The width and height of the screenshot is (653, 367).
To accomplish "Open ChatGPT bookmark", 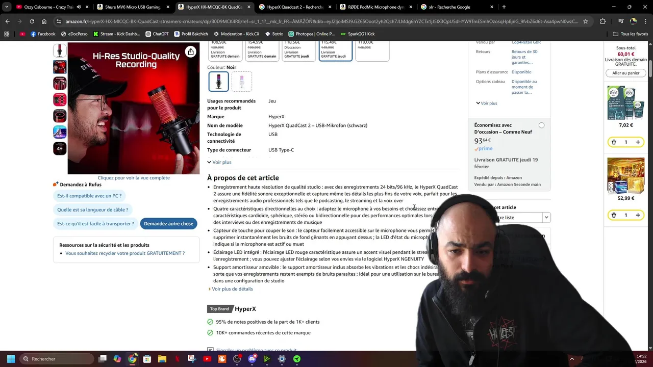I will pyautogui.click(x=157, y=34).
